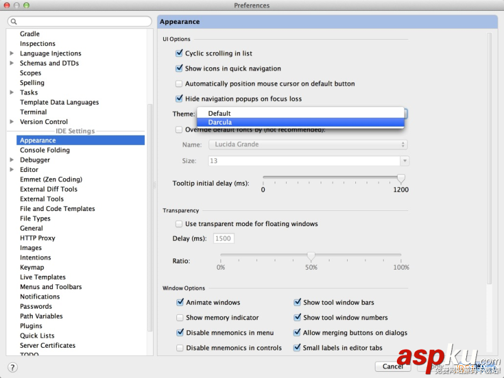
Task: Toggle Show tool window bars checkbox
Action: tap(297, 302)
